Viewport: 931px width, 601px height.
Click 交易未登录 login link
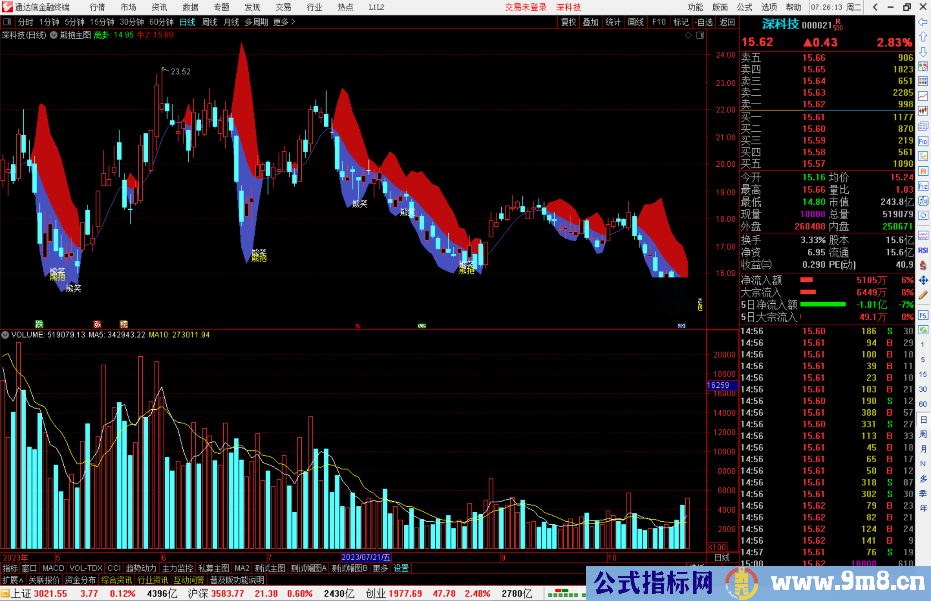[x=526, y=7]
